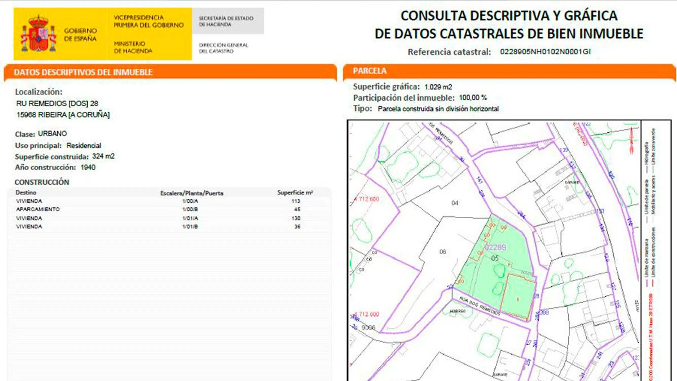Click the Dirección General del Catastro text
Viewport: 677px width, 381px height.
click(223, 48)
